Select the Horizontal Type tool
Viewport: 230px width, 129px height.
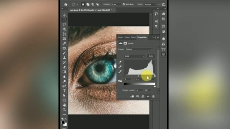(64, 91)
